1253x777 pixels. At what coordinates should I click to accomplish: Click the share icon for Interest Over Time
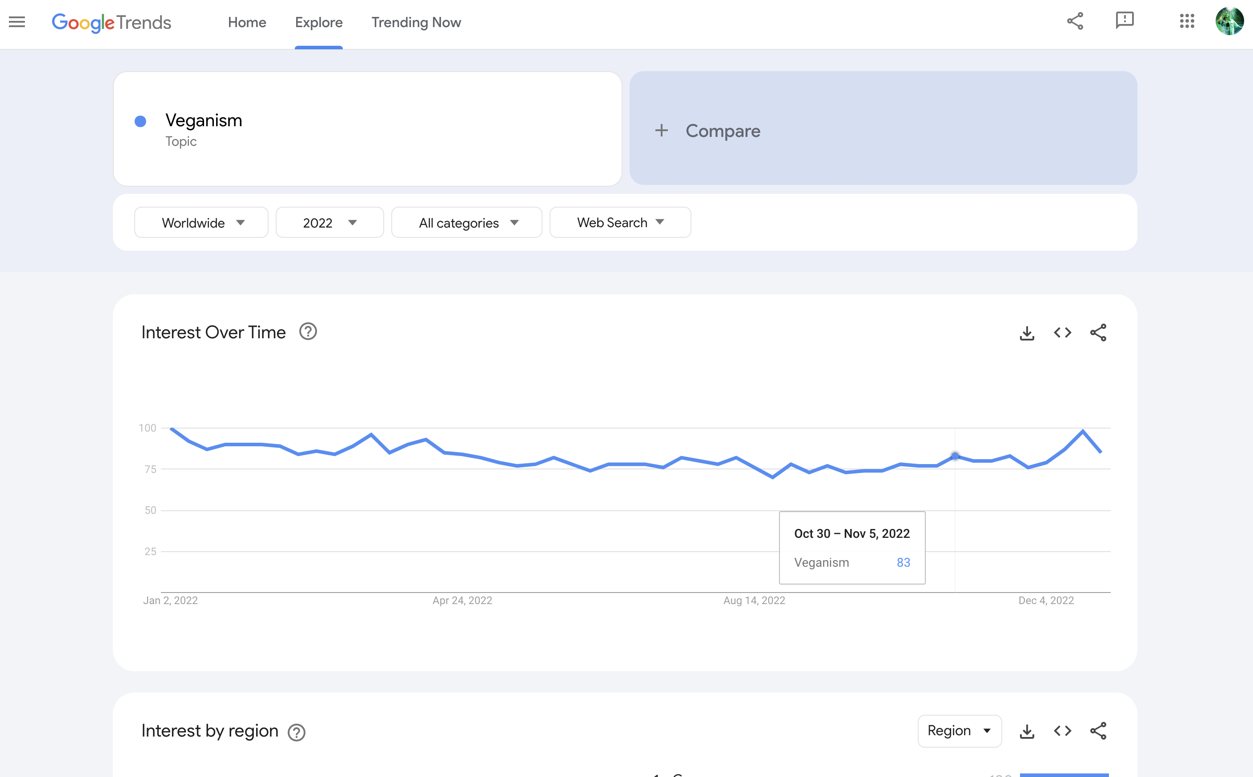[x=1099, y=332]
